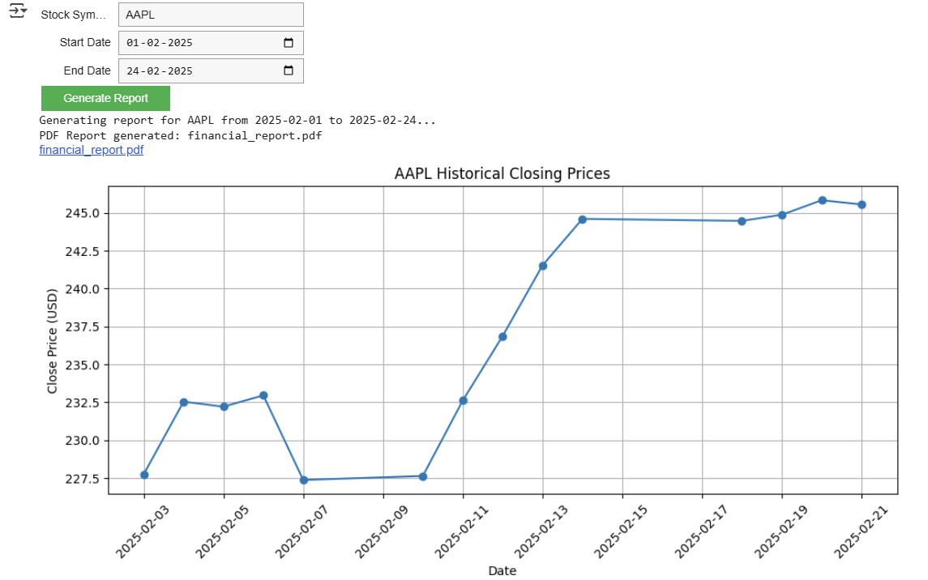
Task: Click the 2025-02-11 x-axis date label
Action: coord(461,531)
